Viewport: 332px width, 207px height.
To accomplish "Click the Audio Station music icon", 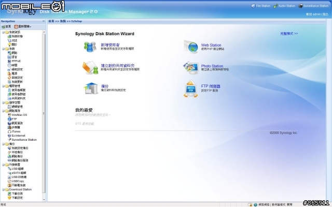I will coord(275,6).
